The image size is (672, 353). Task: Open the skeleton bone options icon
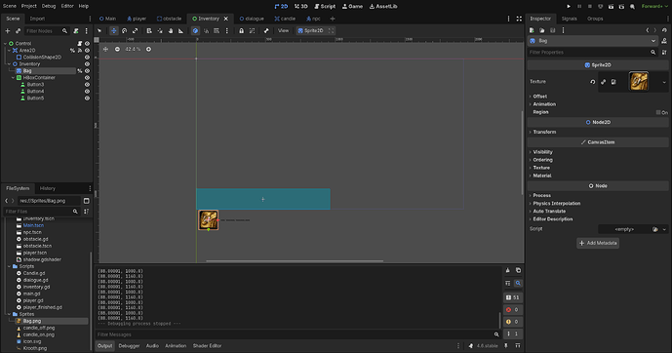266,31
